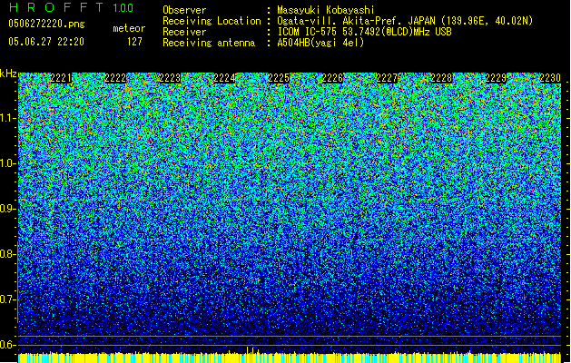Click the 0.8 frequency axis label
This screenshot has height=363, width=571.
[x=8, y=254]
